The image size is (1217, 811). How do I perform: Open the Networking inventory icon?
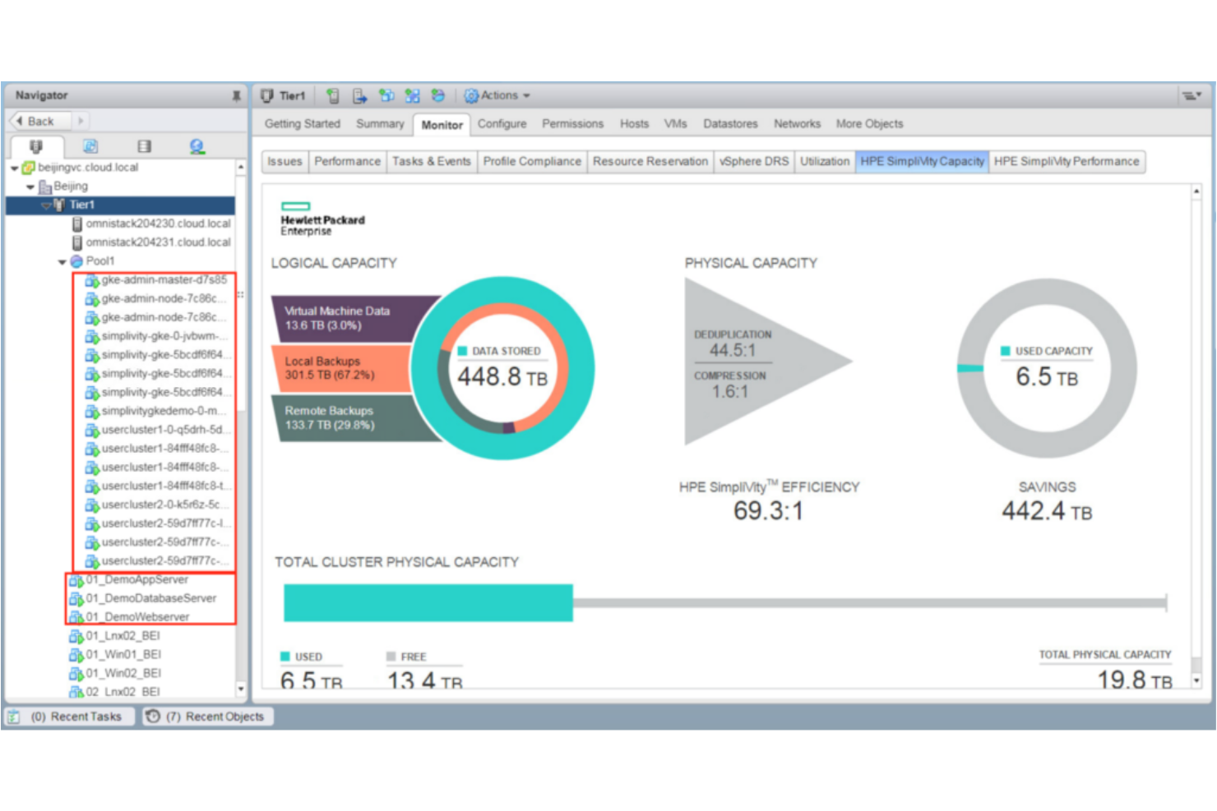pos(198,146)
